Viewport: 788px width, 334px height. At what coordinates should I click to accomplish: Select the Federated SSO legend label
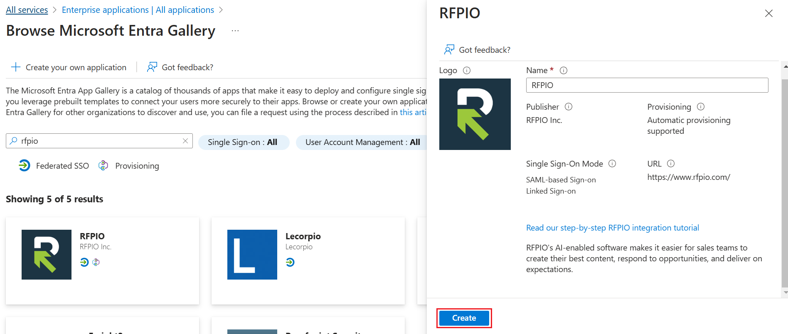(62, 166)
